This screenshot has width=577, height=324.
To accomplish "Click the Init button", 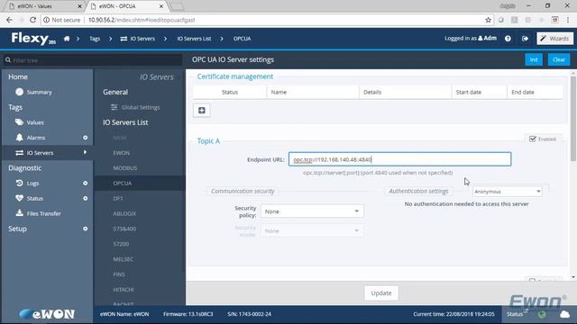I will point(534,59).
